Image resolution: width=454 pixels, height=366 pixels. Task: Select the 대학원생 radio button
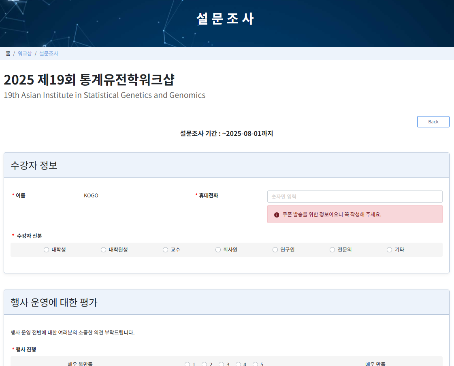click(103, 250)
